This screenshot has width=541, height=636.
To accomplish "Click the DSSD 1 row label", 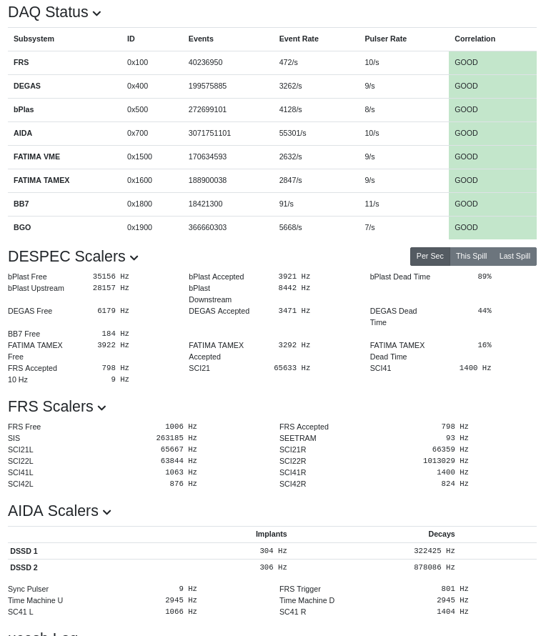I will 24,552.
